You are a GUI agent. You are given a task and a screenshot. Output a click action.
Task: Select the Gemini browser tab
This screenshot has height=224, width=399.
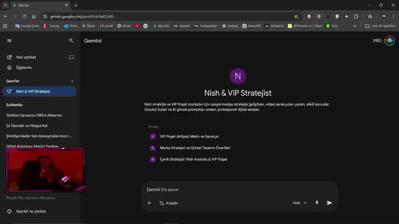40,5
